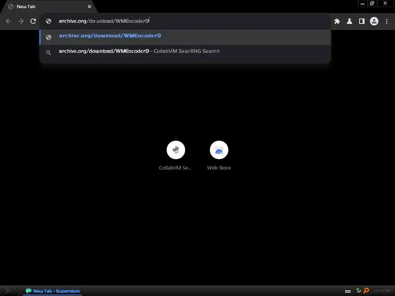Click the search magnifier suggestion icon
This screenshot has height=296, width=395.
pyautogui.click(x=49, y=52)
